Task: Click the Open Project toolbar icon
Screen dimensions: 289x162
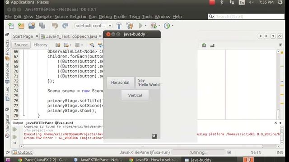Action: [32, 26]
